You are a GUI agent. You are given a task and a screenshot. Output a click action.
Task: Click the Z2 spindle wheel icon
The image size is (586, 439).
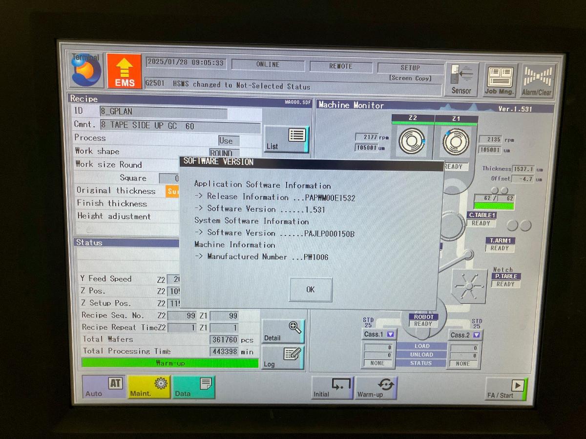coord(412,141)
